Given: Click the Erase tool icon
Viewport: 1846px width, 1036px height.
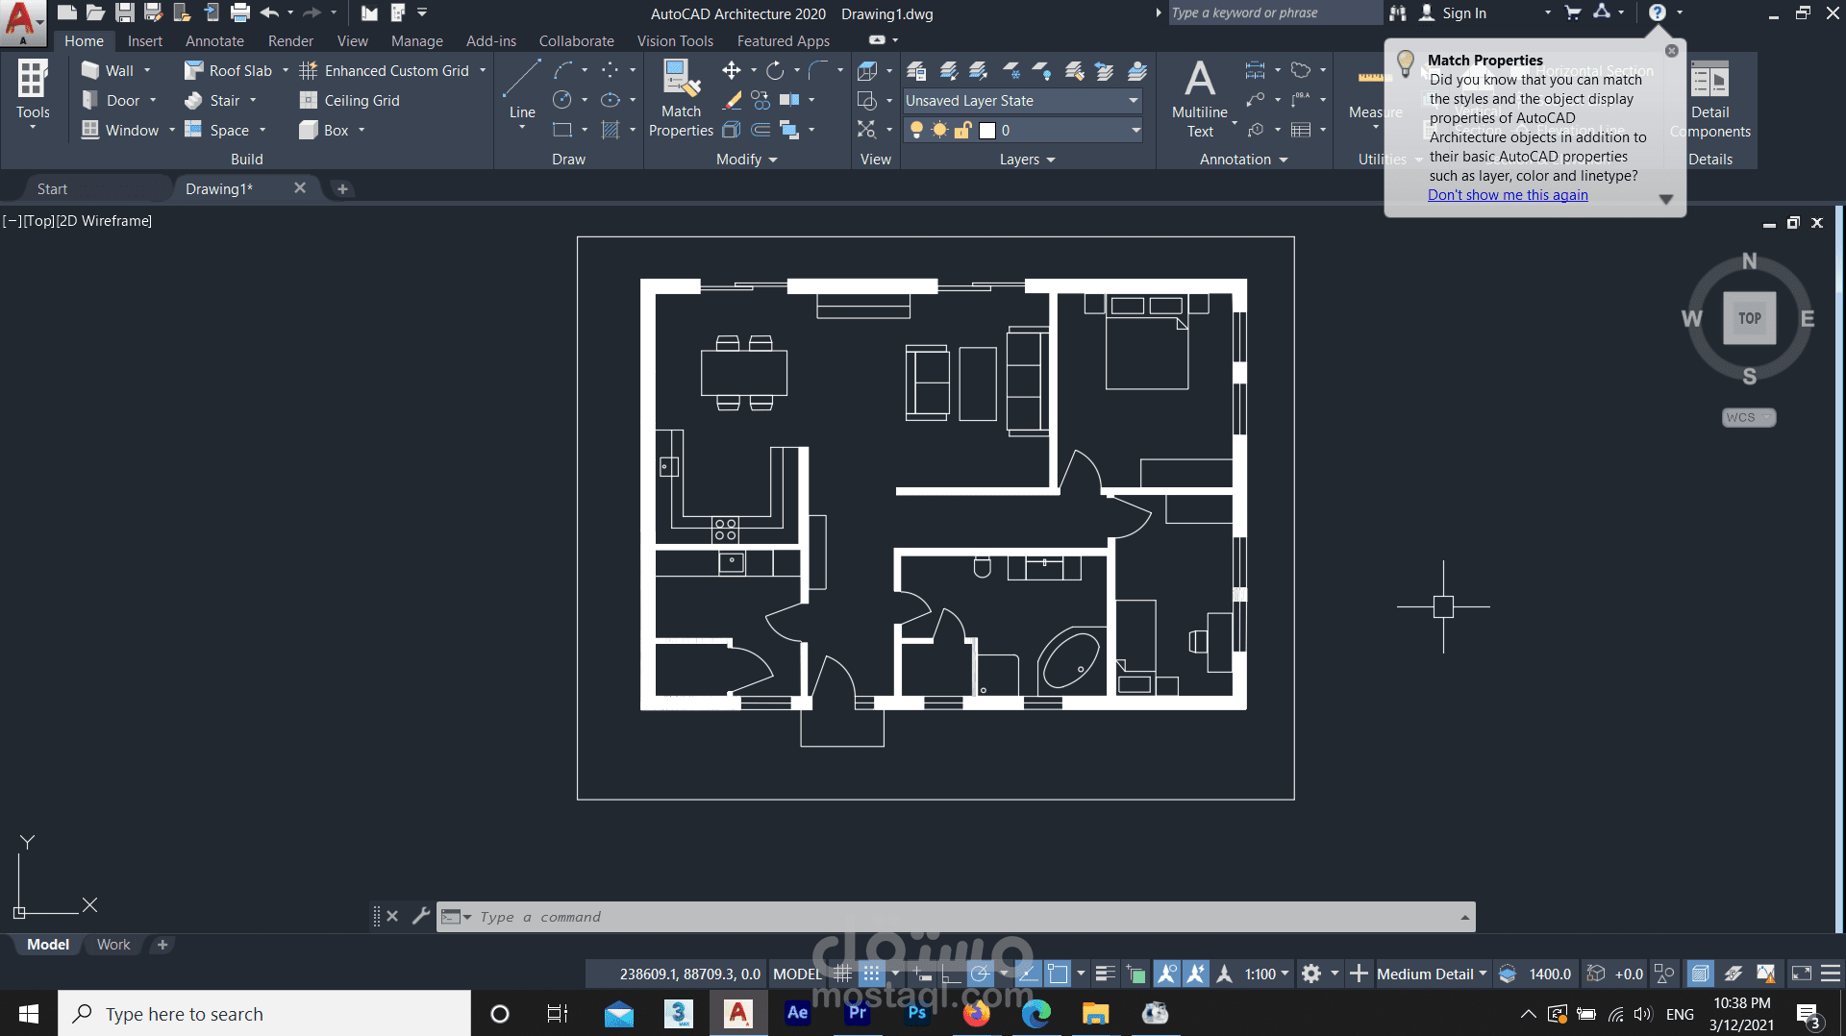Looking at the screenshot, I should click(x=732, y=100).
